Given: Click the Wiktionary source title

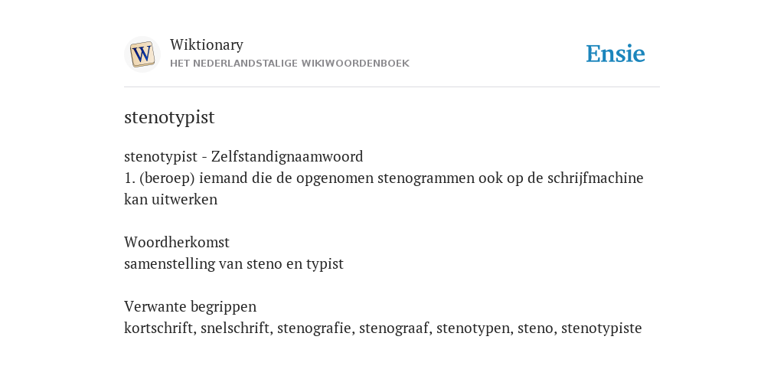Looking at the screenshot, I should 207,44.
